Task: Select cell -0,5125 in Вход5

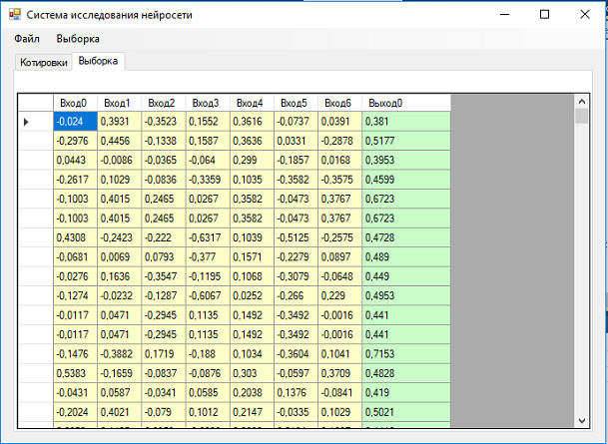Action: tap(296, 237)
